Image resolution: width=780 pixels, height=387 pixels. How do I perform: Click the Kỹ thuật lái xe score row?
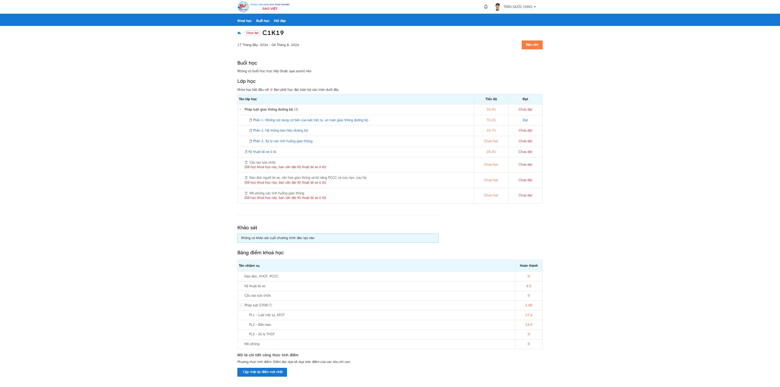click(x=390, y=286)
